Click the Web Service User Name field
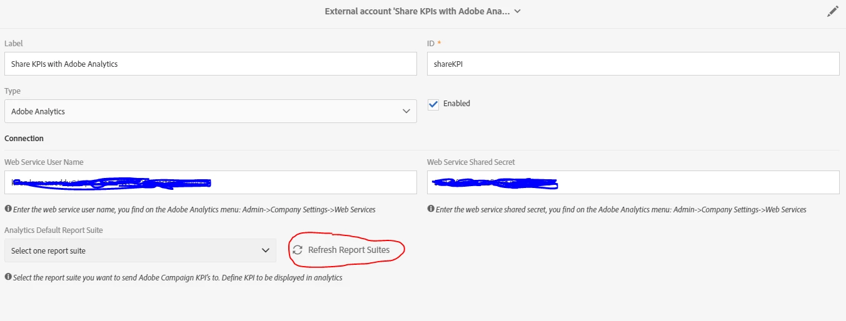The image size is (846, 321). tap(210, 182)
